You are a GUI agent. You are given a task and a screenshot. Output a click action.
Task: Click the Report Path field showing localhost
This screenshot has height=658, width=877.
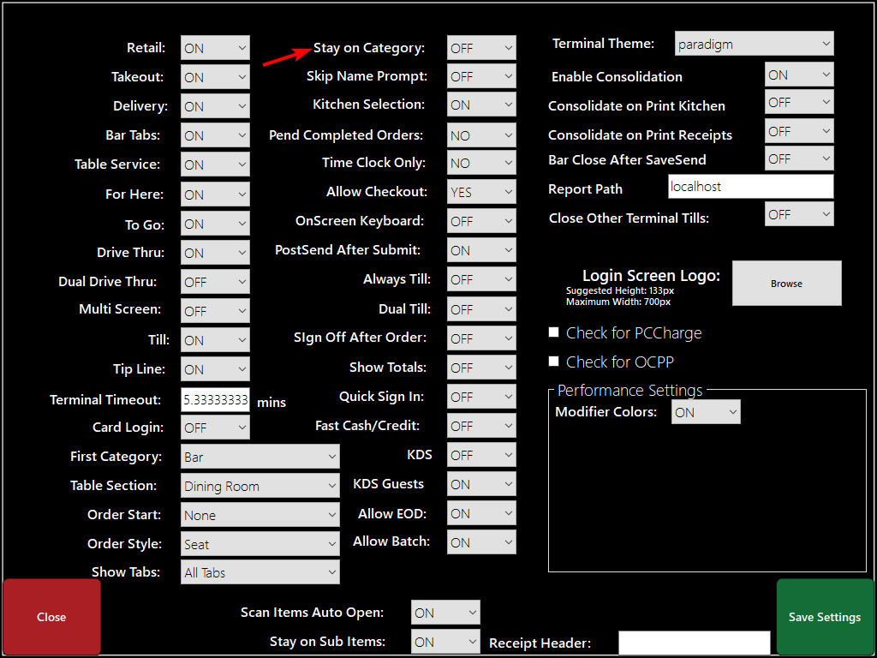click(x=750, y=186)
